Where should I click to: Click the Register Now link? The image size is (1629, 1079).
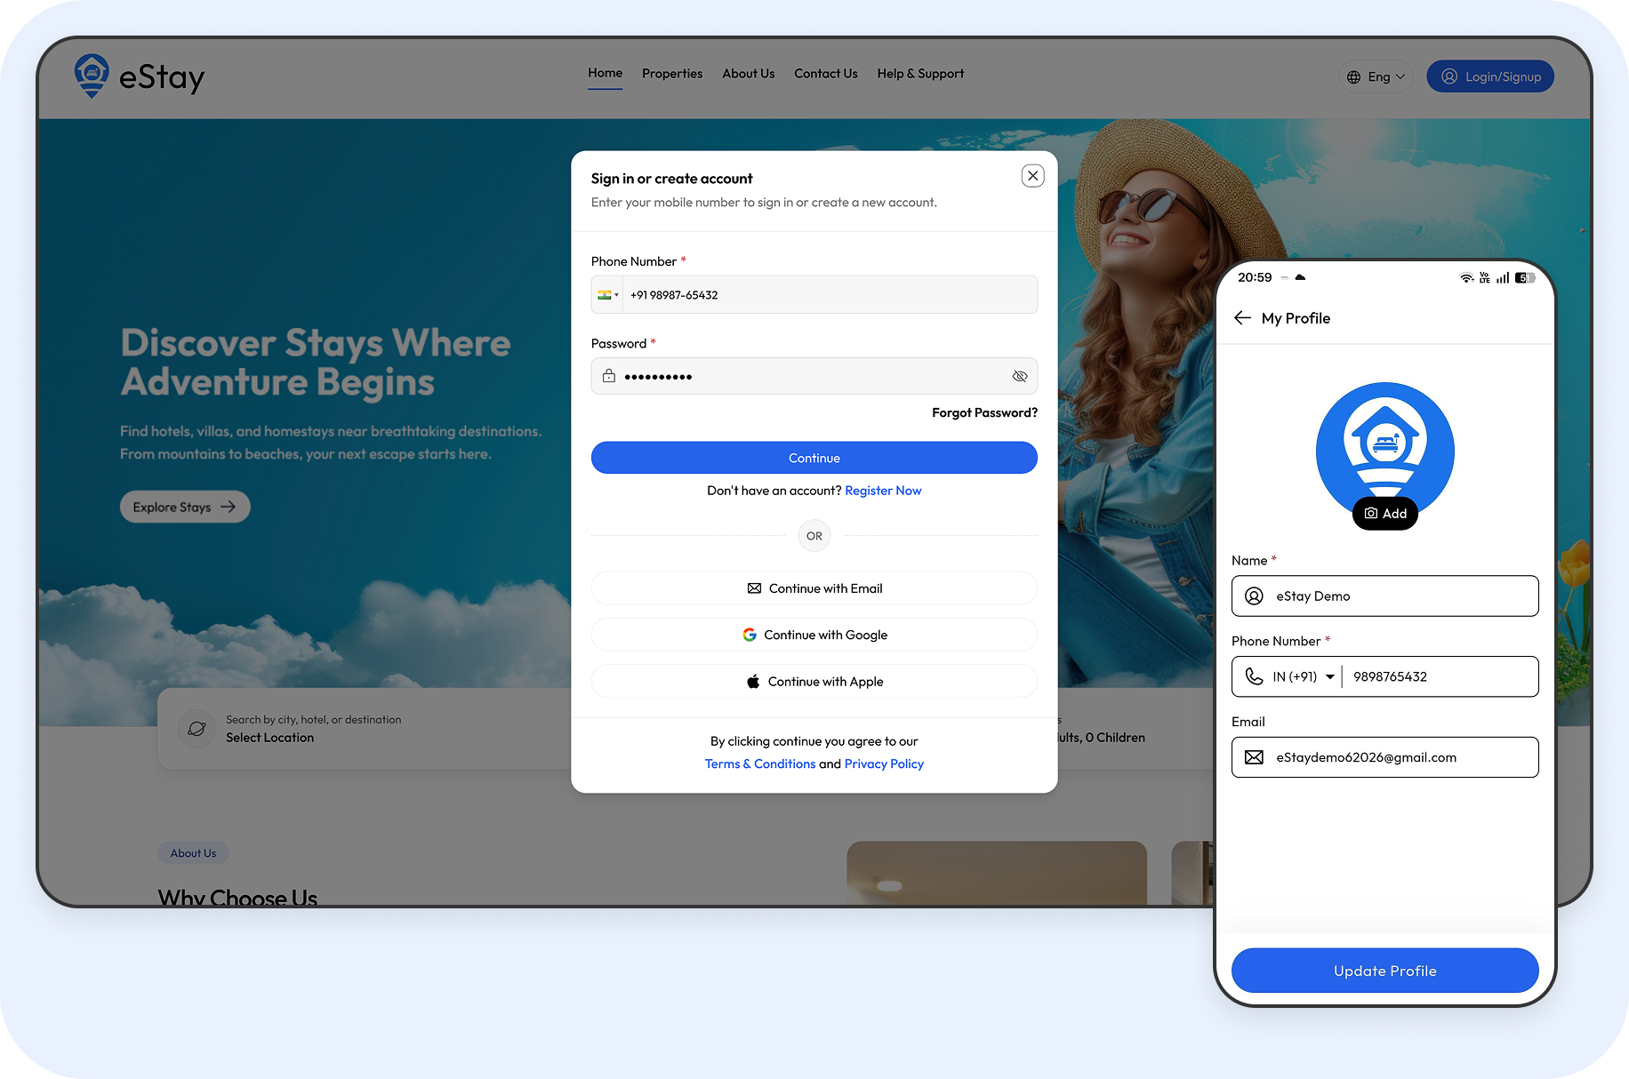883,491
